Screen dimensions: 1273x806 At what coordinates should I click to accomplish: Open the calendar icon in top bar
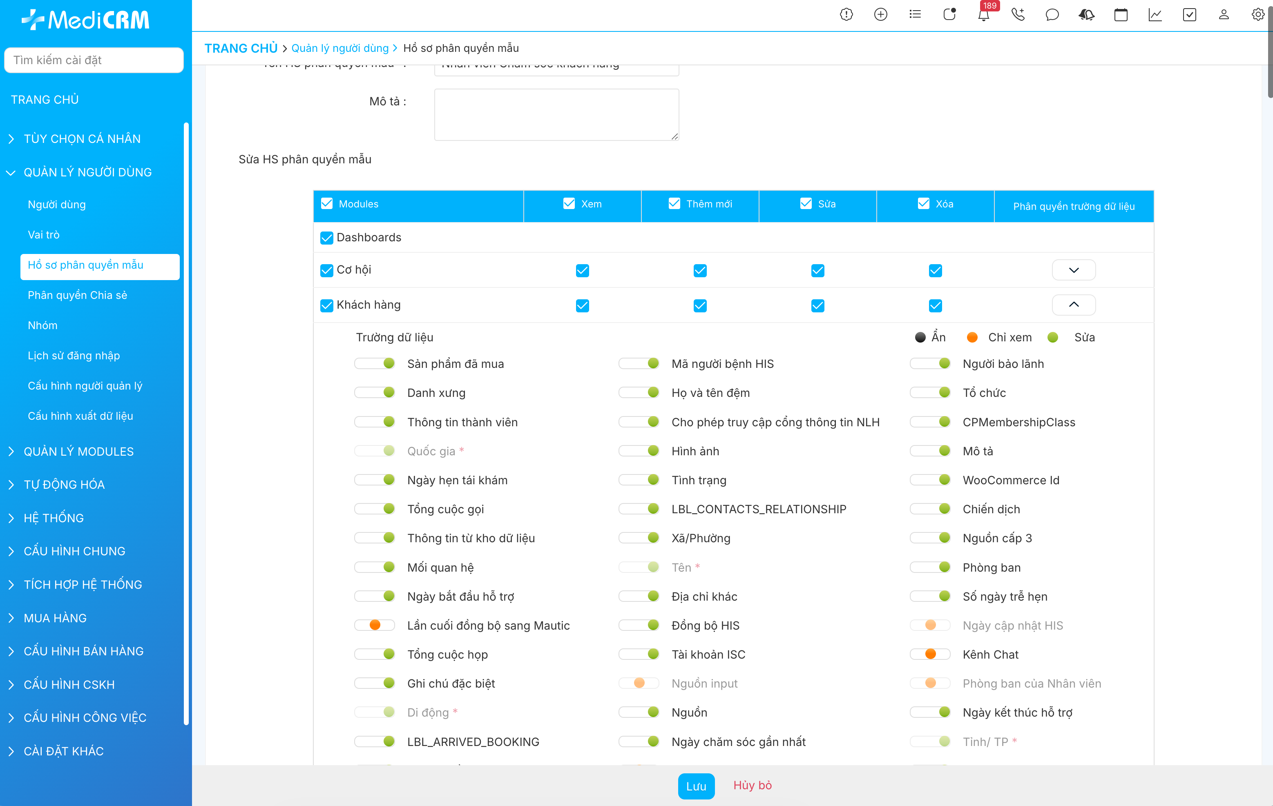tap(1121, 15)
